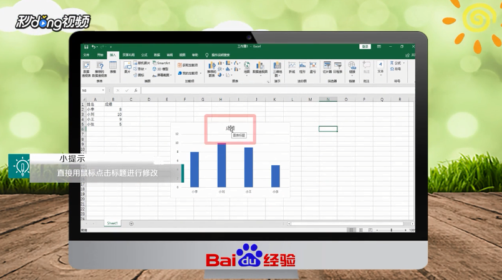Click the 3D models (3D 模型) icon
This screenshot has width=502, height=280.
(x=160, y=69)
